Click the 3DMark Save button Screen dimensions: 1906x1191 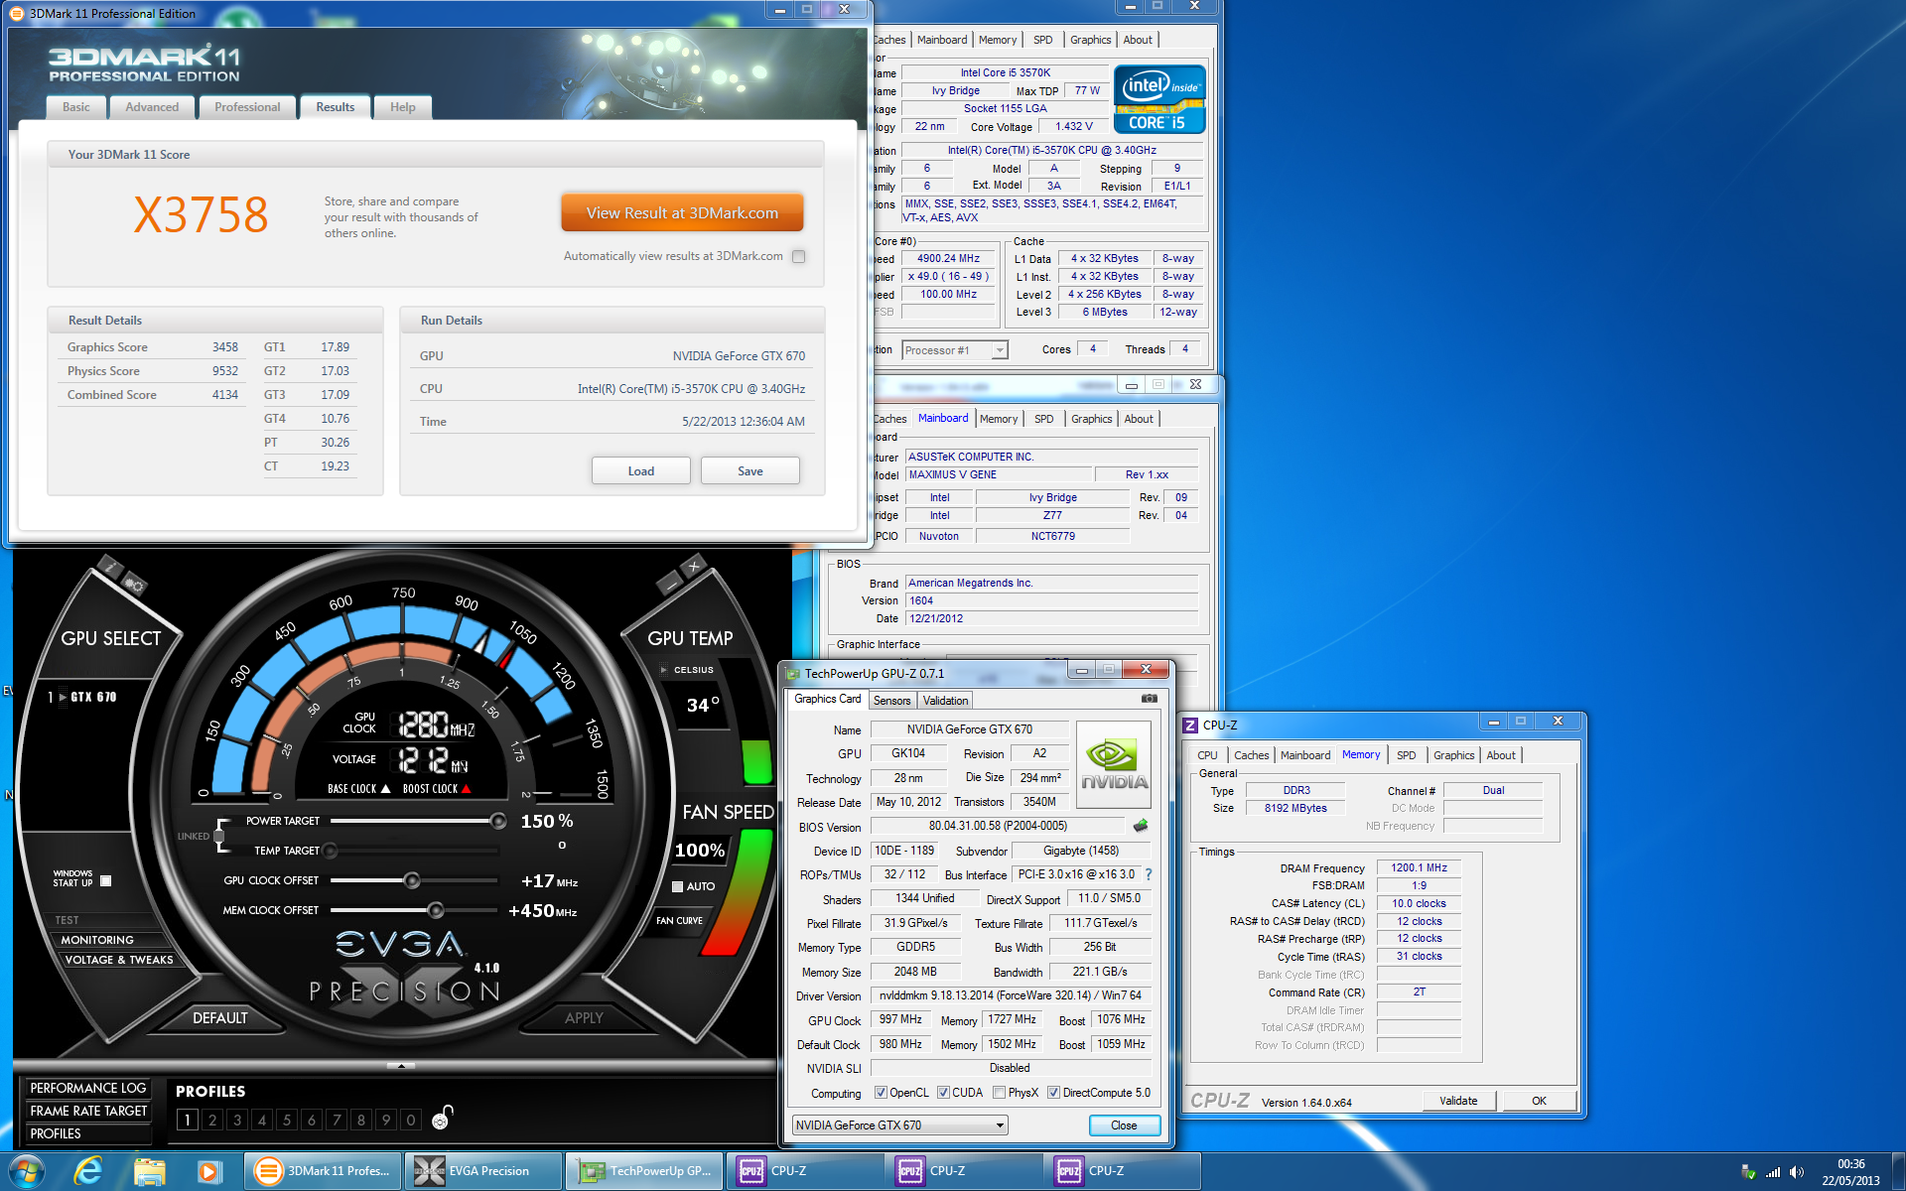[750, 471]
